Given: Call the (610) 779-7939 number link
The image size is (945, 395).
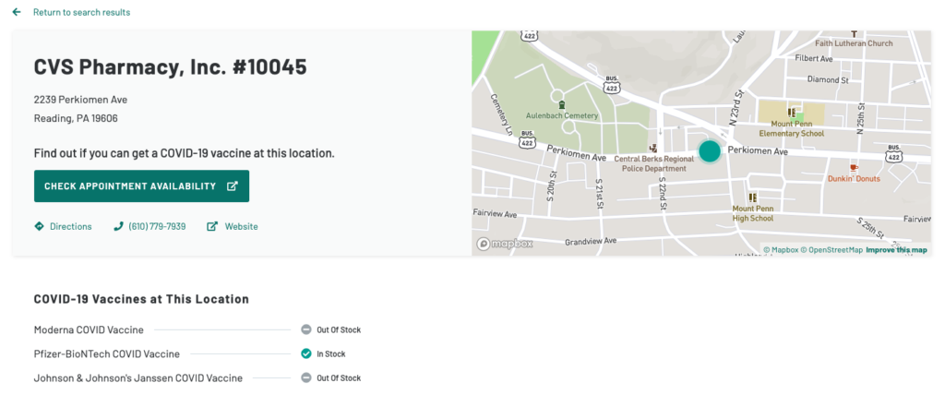Looking at the screenshot, I should (x=157, y=226).
